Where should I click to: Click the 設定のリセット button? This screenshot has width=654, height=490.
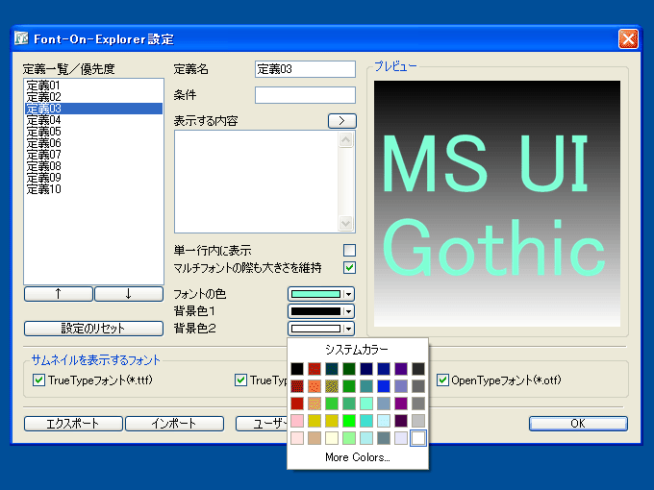[x=93, y=329]
